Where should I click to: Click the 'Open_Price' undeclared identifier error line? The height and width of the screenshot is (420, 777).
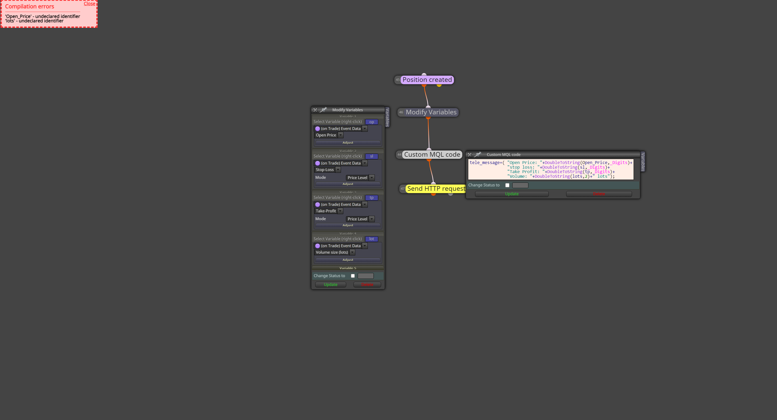42,16
